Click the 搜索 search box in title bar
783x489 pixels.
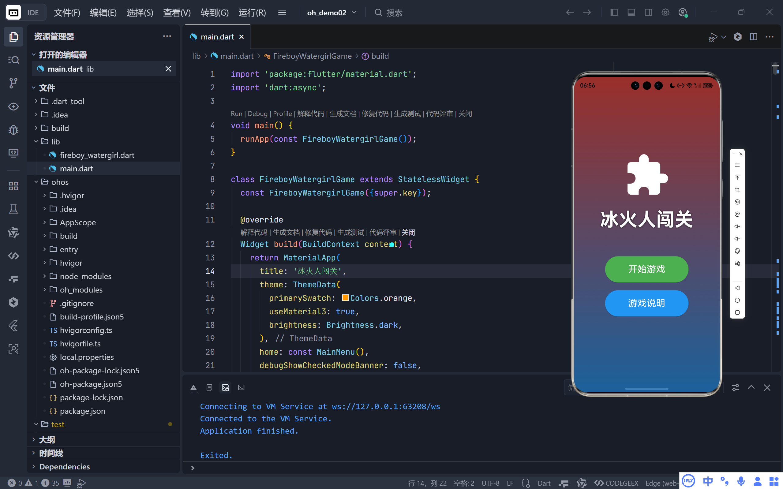click(x=394, y=13)
